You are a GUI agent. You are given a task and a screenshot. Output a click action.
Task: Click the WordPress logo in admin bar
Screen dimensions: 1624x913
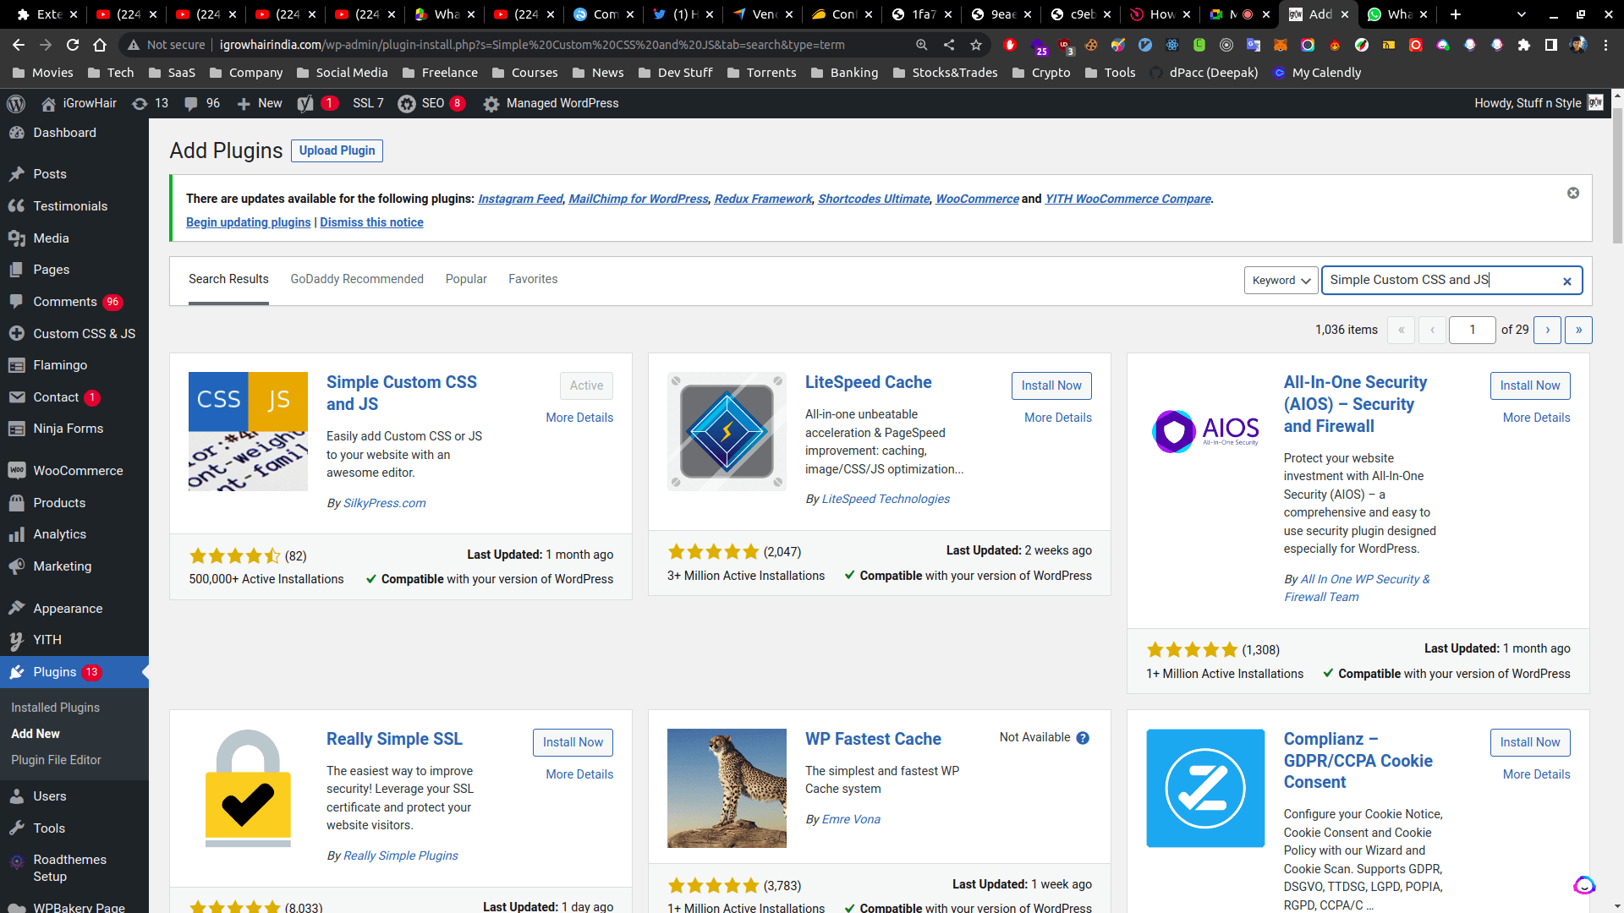coord(15,103)
